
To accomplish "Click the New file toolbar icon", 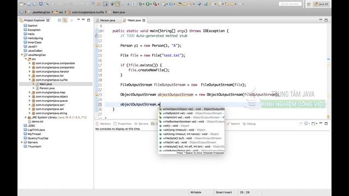I will click(22, 4).
